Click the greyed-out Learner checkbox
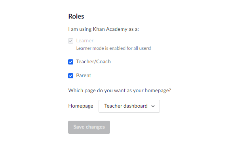This screenshot has height=146, width=228. coord(71,41)
